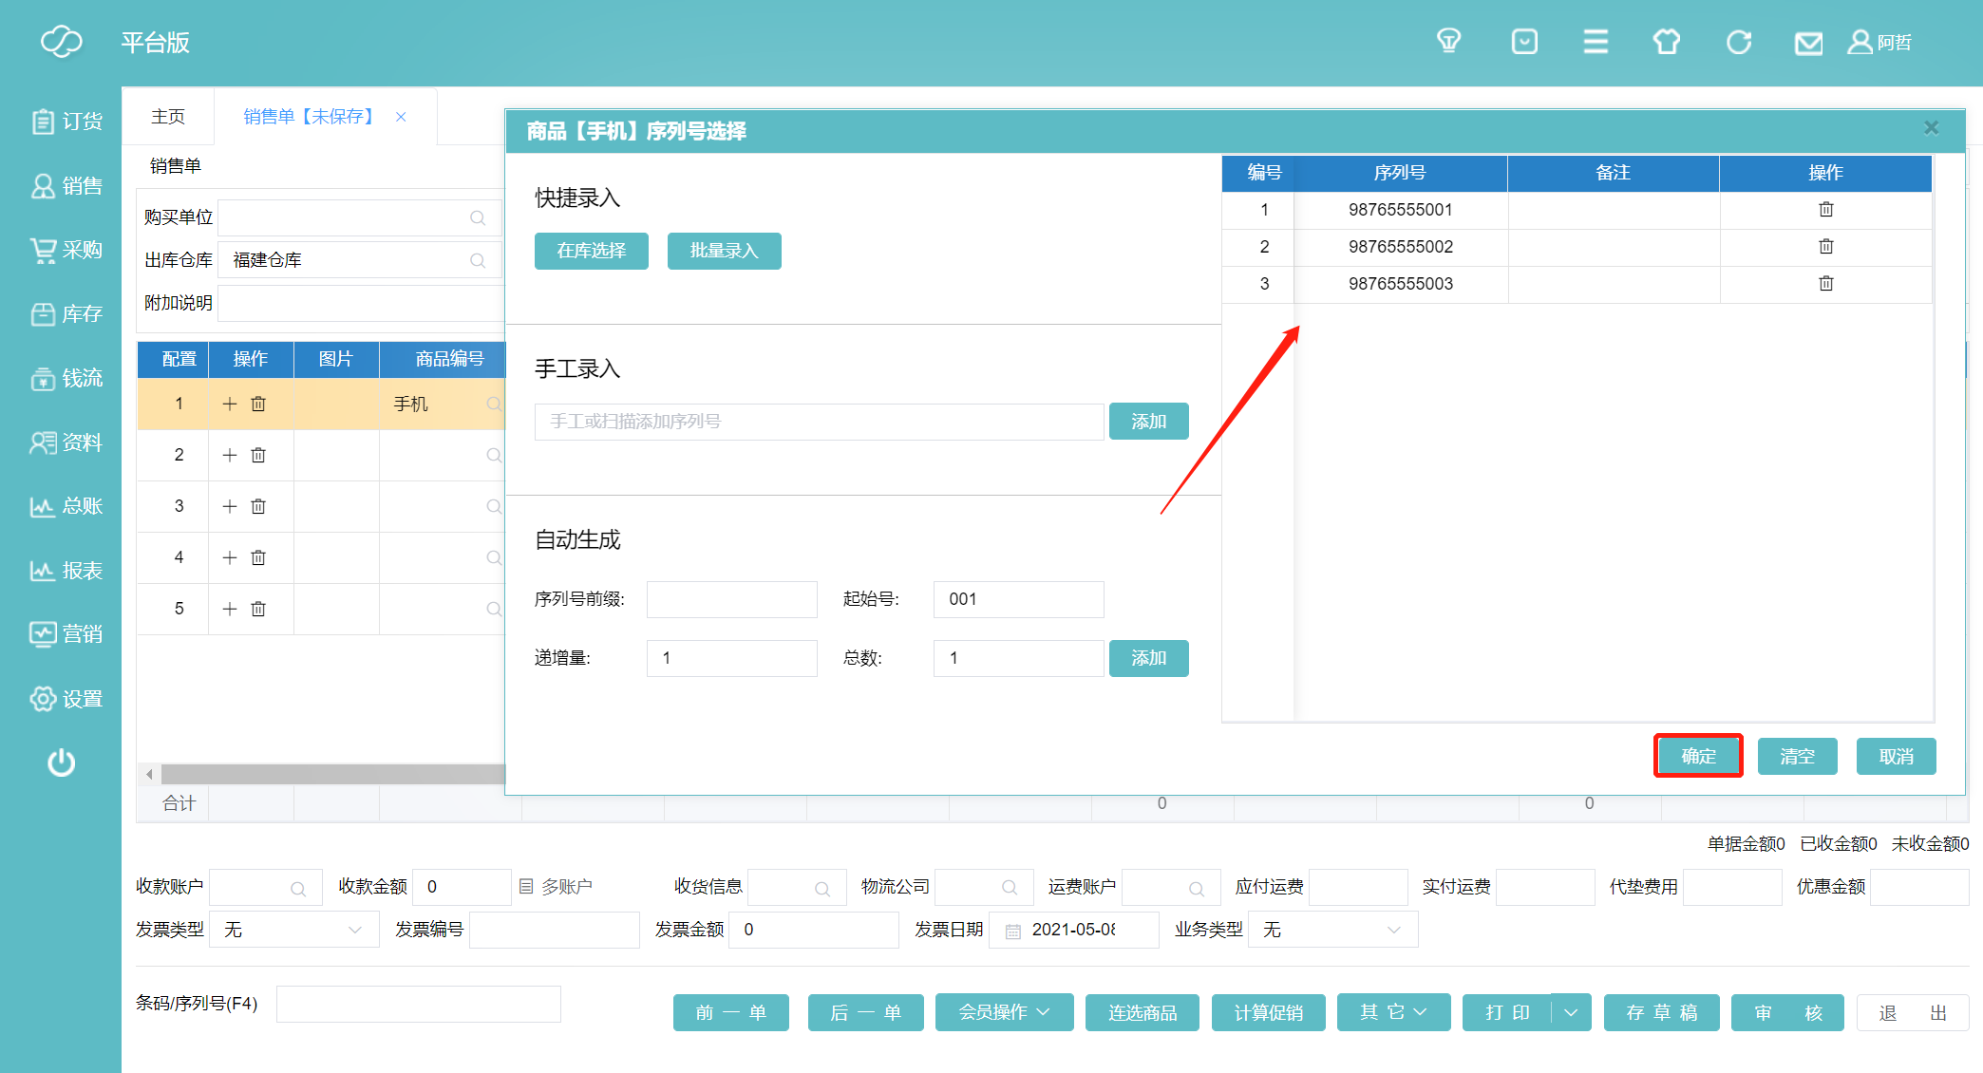Click the lightbulb tips icon
This screenshot has height=1073, width=1983.
tap(1448, 41)
